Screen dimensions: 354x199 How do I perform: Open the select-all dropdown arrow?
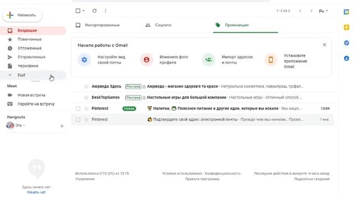point(84,11)
